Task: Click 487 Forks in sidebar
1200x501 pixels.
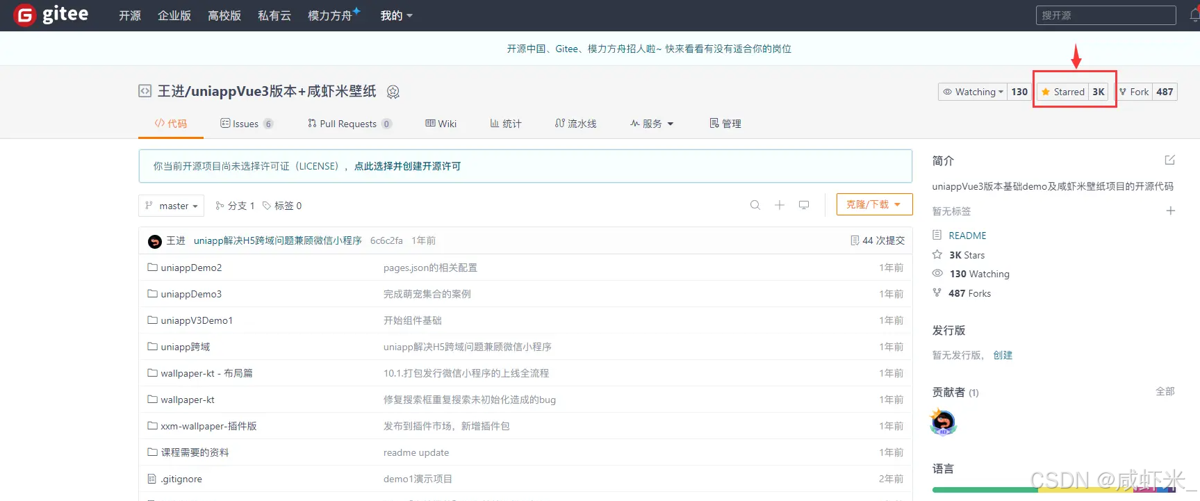Action: point(969,293)
